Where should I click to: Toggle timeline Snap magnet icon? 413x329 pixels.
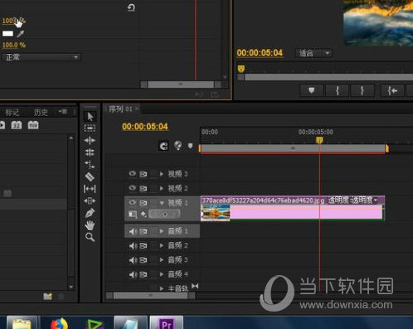click(x=163, y=146)
